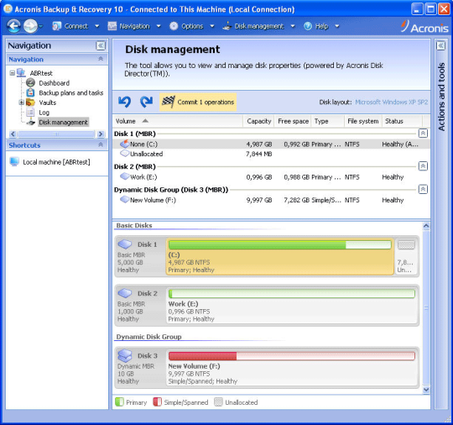The height and width of the screenshot is (425, 453).
Task: Select the (C:) partition usage bar
Action: 279,244
